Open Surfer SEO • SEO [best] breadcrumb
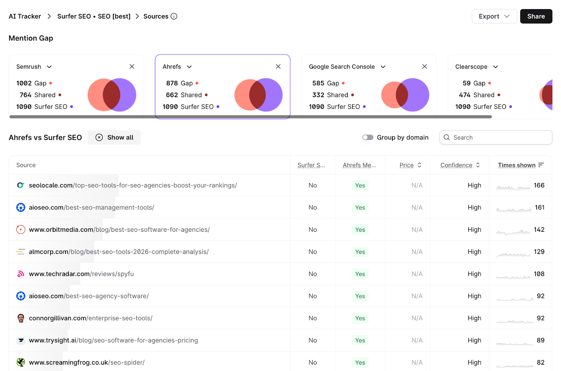 [x=94, y=16]
